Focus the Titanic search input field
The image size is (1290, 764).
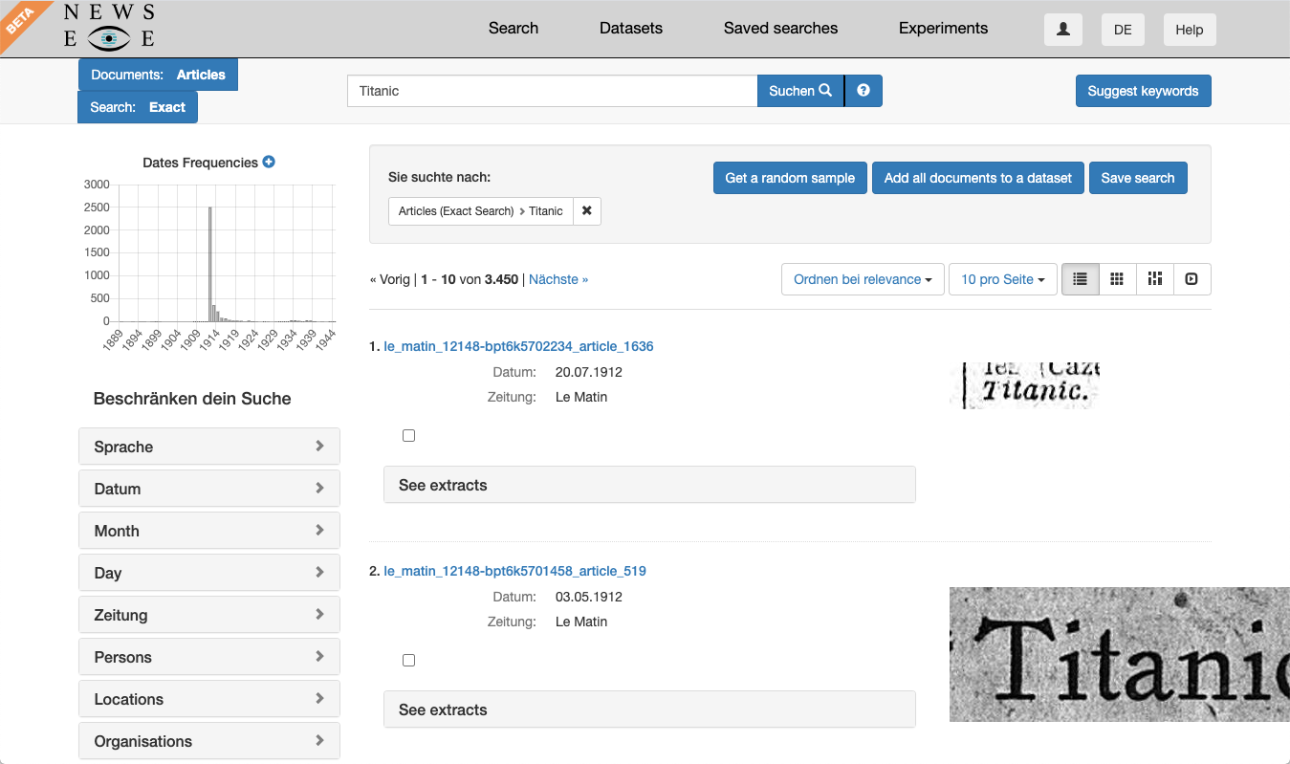pos(552,91)
